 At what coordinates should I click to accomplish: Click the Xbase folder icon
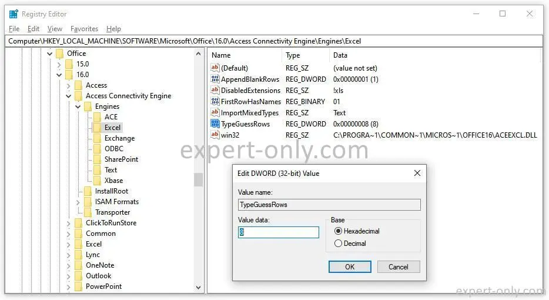tap(98, 181)
